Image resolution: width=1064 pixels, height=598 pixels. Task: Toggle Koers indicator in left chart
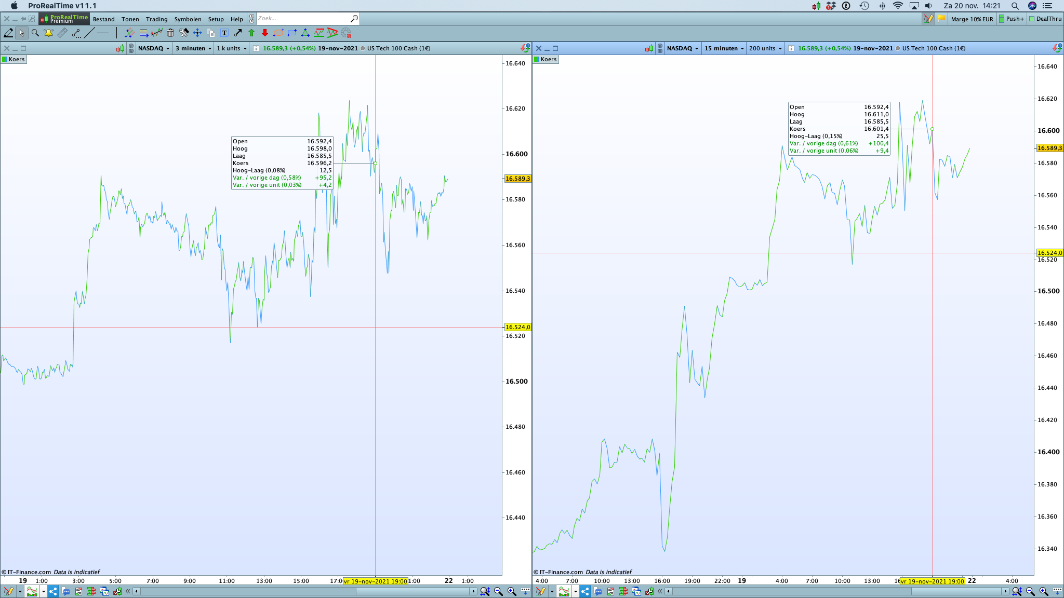tap(14, 59)
